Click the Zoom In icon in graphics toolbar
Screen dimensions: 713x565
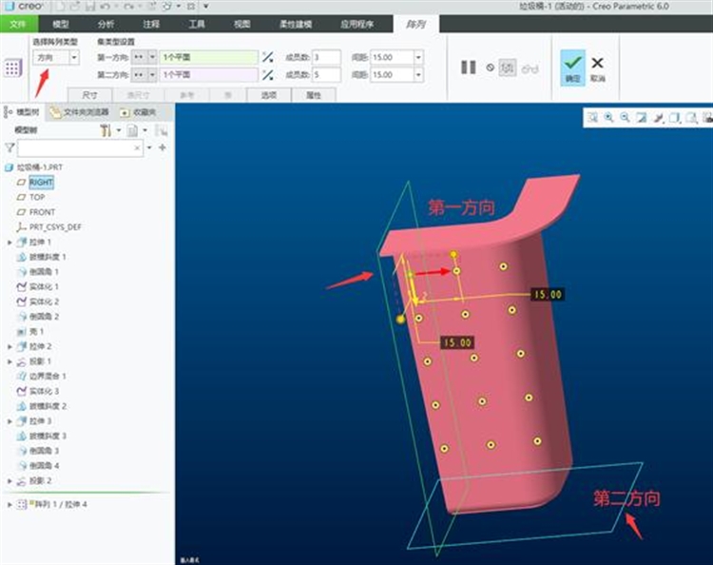click(x=608, y=118)
